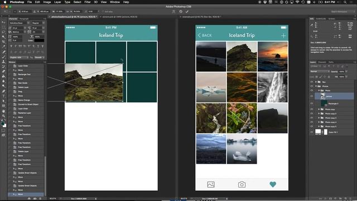Cancel transform with circle-slash icon

click(x=181, y=11)
